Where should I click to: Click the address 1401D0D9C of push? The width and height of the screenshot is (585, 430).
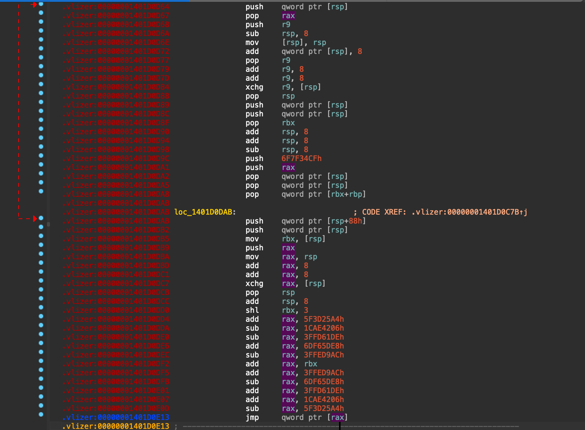click(x=116, y=158)
